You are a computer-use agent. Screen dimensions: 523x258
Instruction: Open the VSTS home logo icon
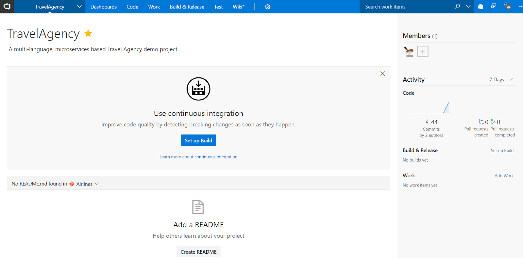point(7,7)
